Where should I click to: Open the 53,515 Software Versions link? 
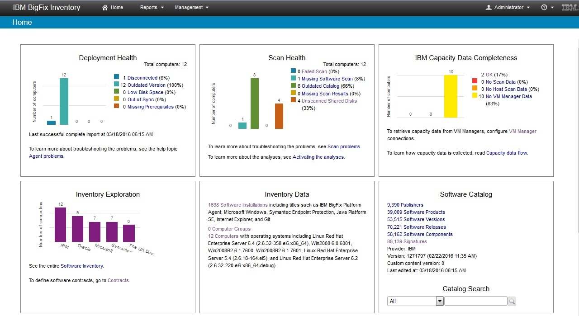click(x=416, y=219)
